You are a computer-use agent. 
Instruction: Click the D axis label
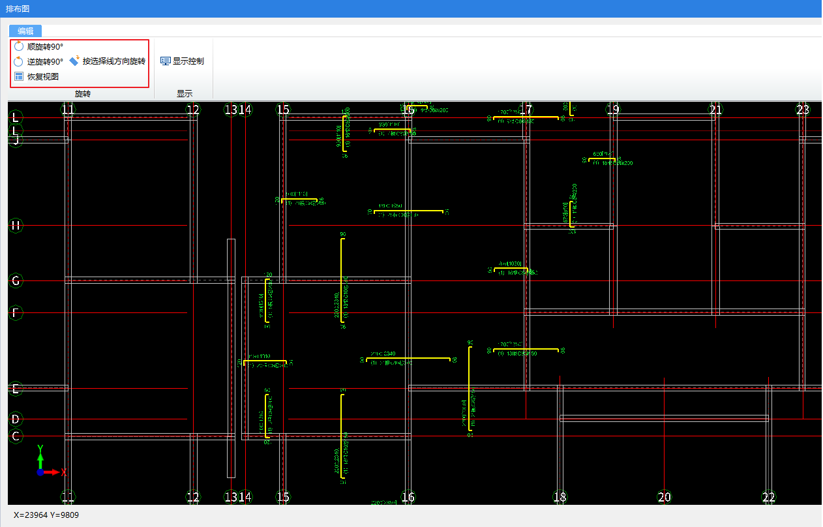click(16, 419)
